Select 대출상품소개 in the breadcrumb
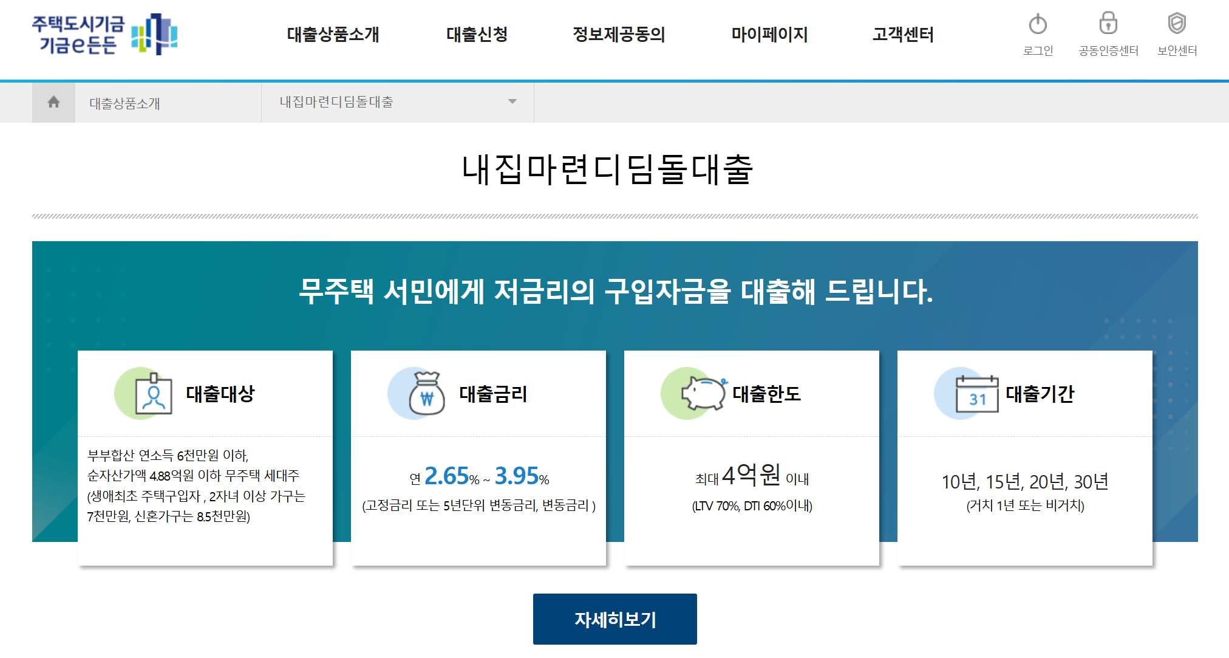 pyautogui.click(x=126, y=102)
